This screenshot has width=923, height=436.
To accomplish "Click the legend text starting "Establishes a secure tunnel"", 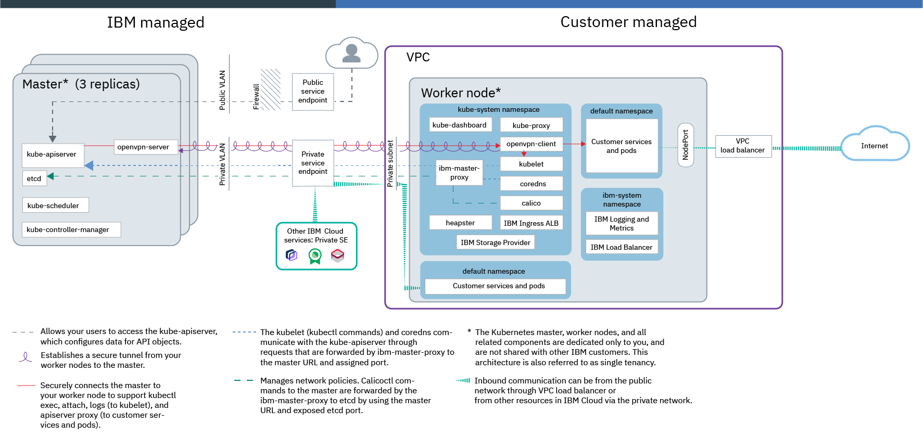I will click(111, 360).
